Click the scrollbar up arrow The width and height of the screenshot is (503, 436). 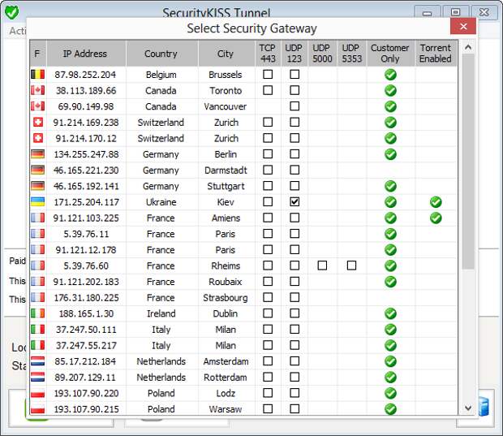[x=468, y=48]
